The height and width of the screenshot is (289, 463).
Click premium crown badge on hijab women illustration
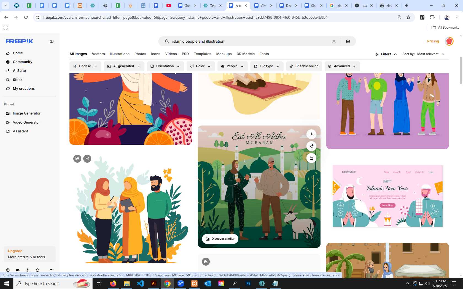click(77, 159)
